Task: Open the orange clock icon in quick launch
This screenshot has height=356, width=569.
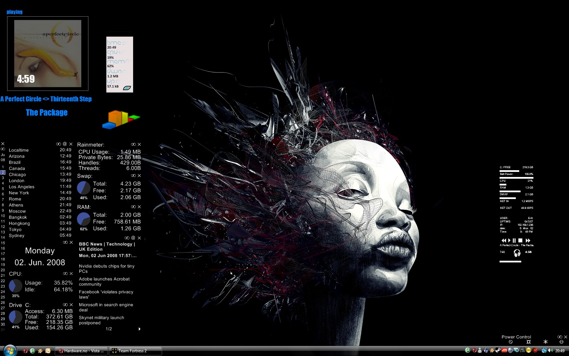Action: click(x=48, y=351)
